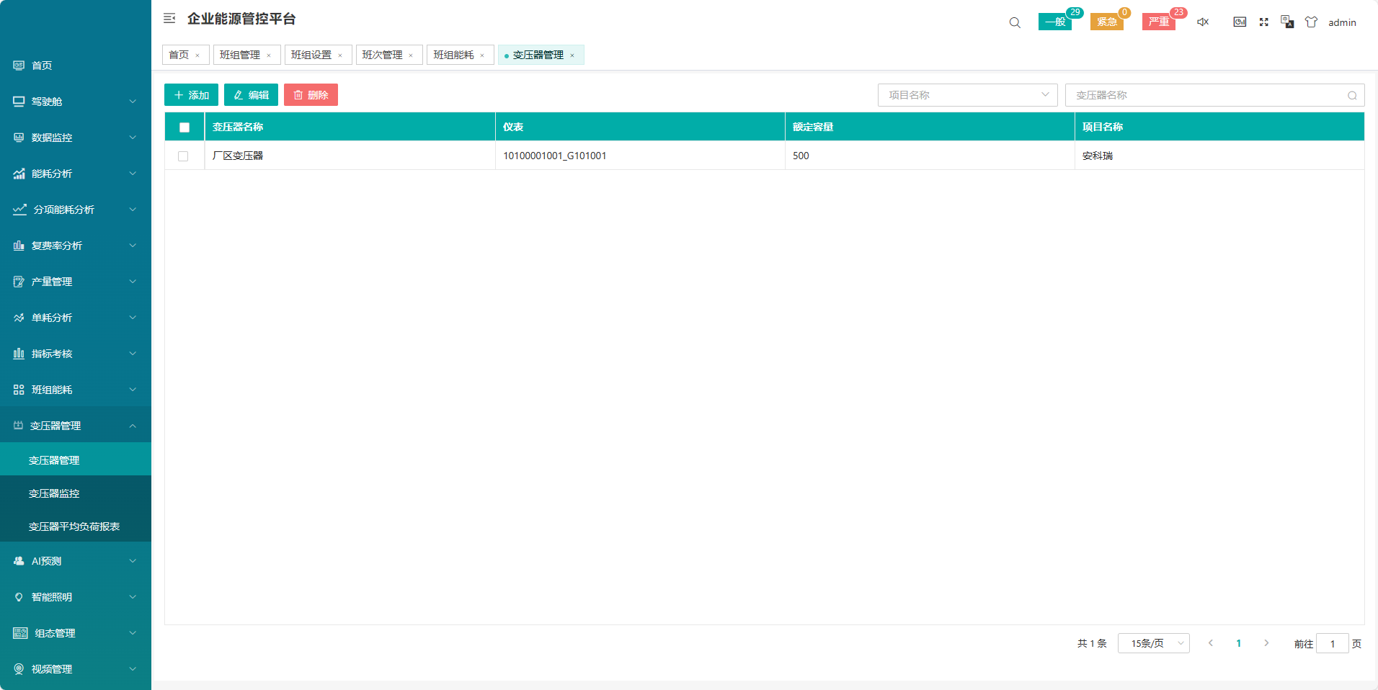Viewport: 1378px width, 690px height.
Task: Click the page number jump input
Action: (1332, 644)
